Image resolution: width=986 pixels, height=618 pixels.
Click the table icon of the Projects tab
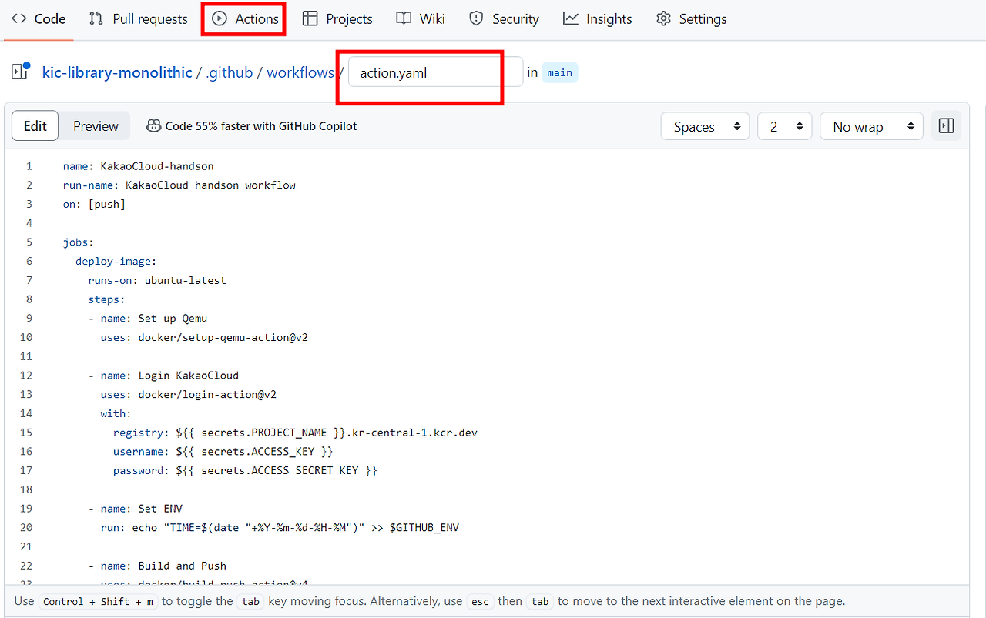(310, 19)
